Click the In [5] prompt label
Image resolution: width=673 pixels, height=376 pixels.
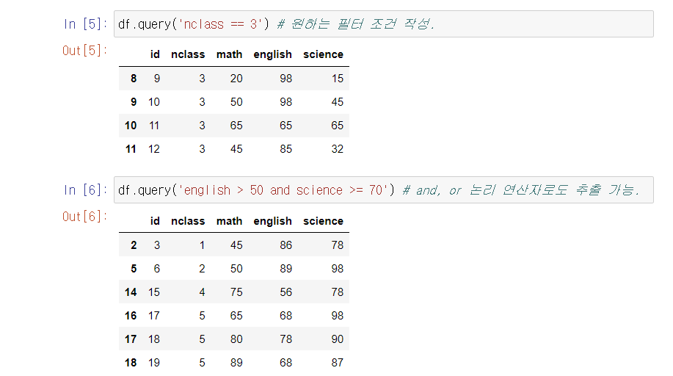pos(85,24)
